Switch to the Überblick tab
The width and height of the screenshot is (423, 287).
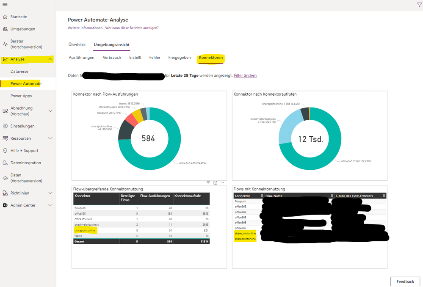[77, 45]
